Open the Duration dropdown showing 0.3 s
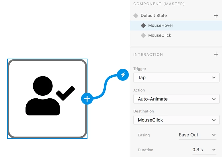The height and width of the screenshot is (157, 222). (x=204, y=150)
